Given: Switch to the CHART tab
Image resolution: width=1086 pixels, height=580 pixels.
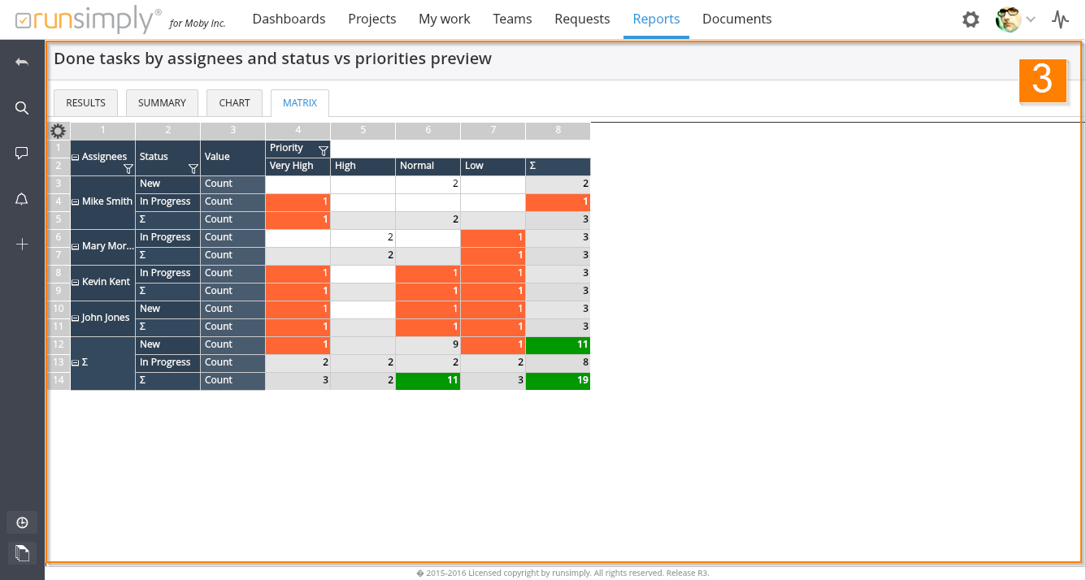Looking at the screenshot, I should click(234, 103).
